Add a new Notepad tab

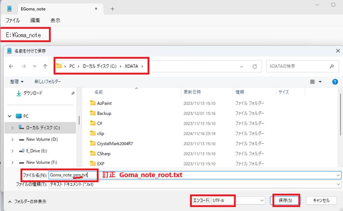[112, 9]
